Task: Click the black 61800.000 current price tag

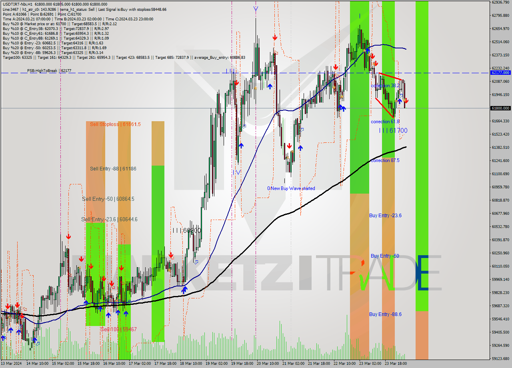Action: 500,108
